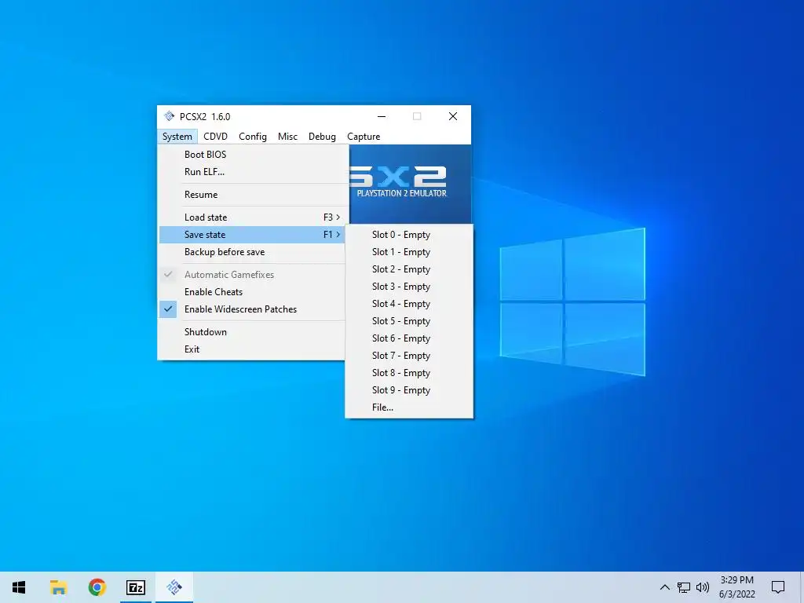Save state to Slot 8 - Empty

click(409, 373)
